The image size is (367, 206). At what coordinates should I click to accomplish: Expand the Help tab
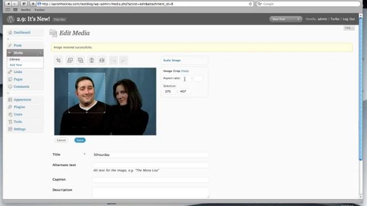coord(349,28)
